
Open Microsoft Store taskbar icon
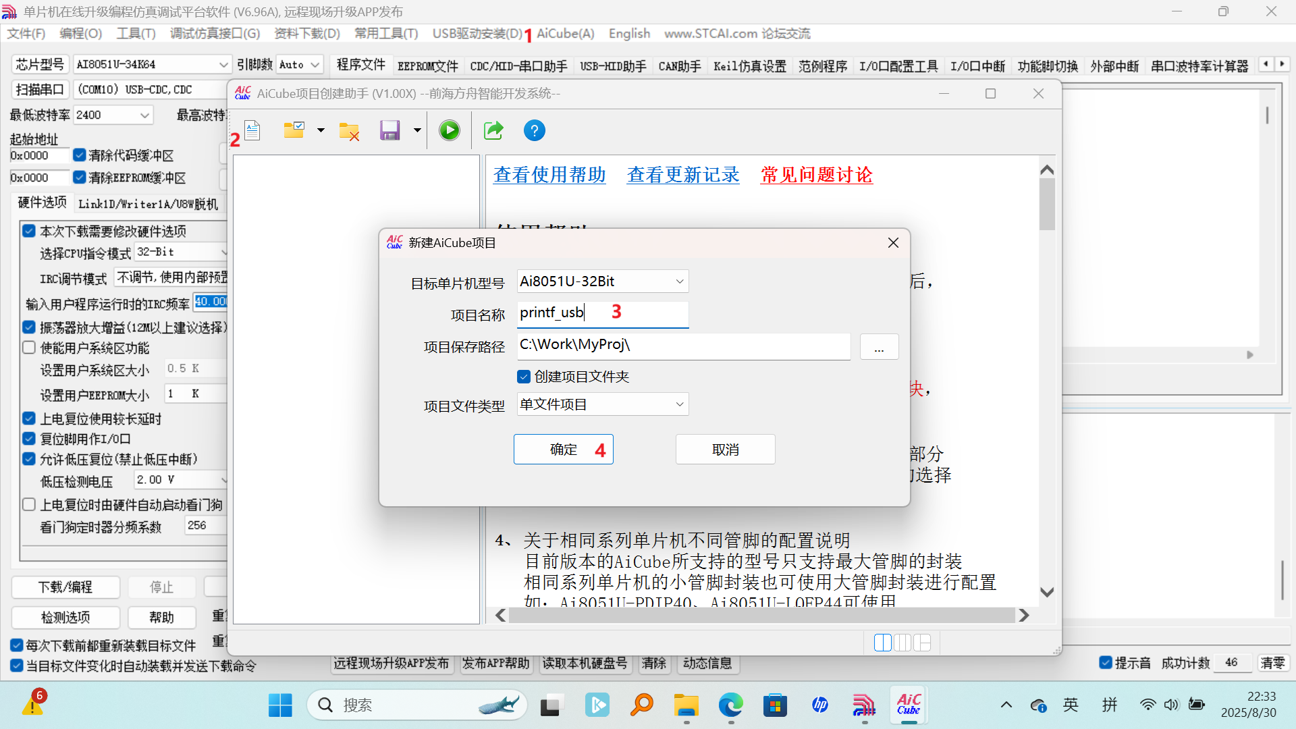(x=775, y=705)
